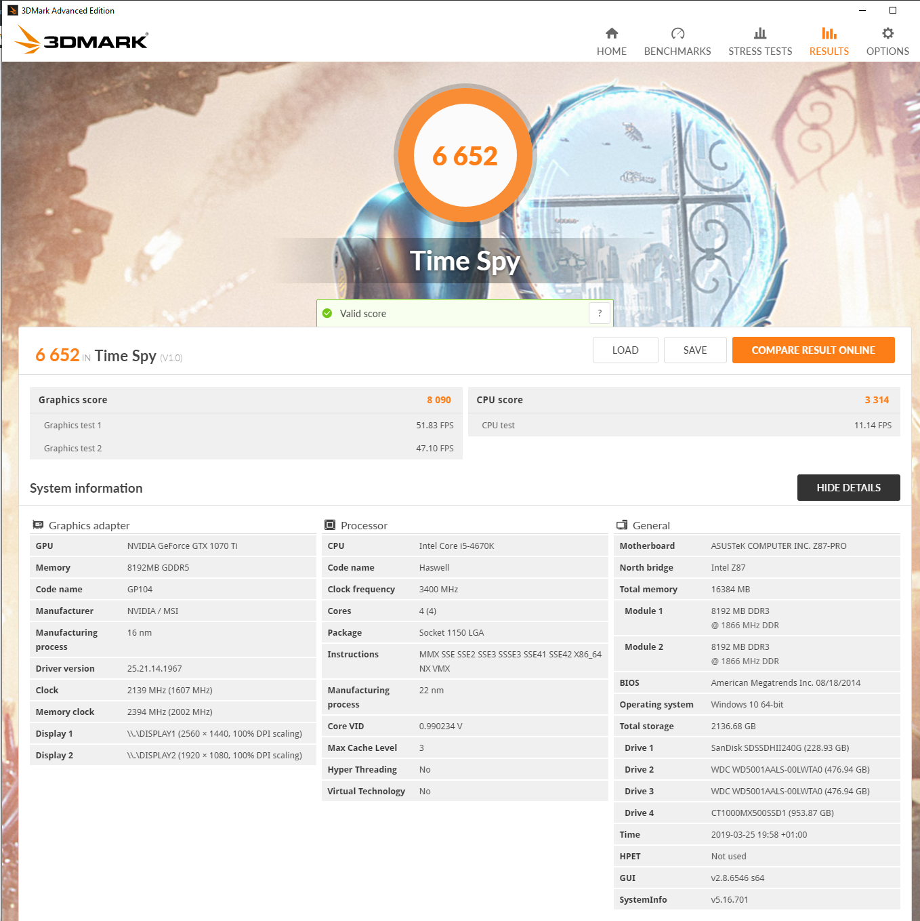Click the 3400 MHz clock frequency
This screenshot has height=921, width=920.
(x=438, y=589)
